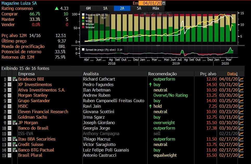Click the green %Cmp legend swatch

[x=83, y=21]
